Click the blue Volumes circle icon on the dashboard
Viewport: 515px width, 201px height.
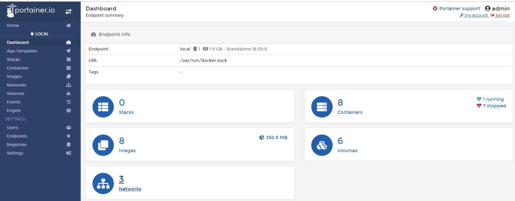pos(322,145)
